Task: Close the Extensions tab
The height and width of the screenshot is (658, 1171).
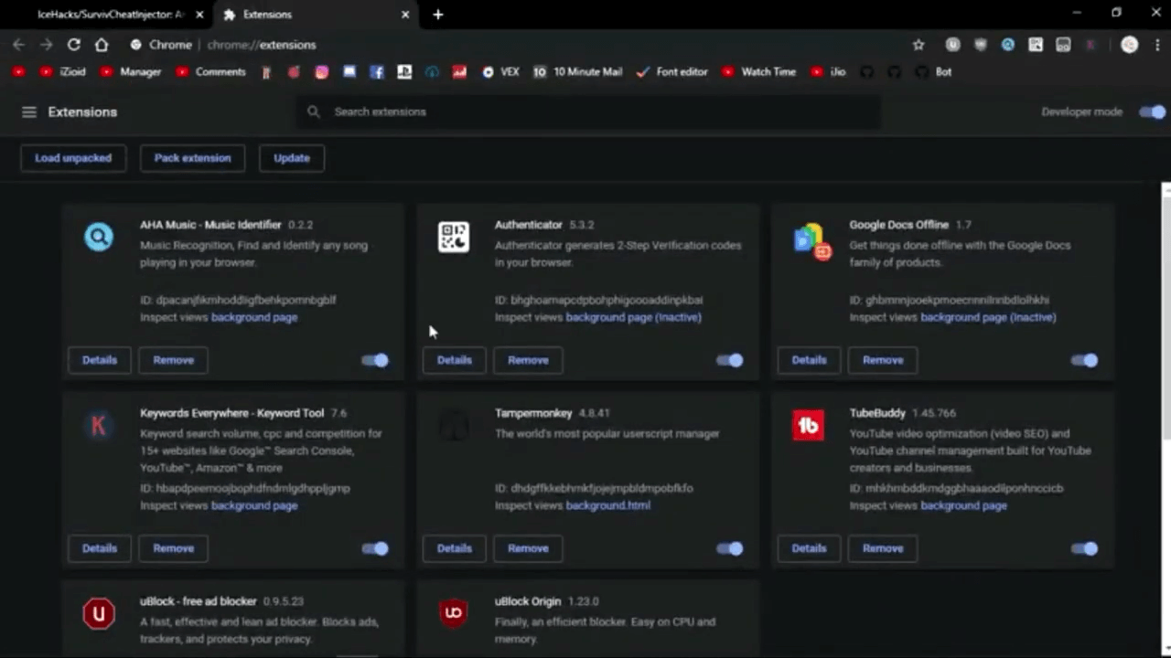Action: [x=405, y=15]
